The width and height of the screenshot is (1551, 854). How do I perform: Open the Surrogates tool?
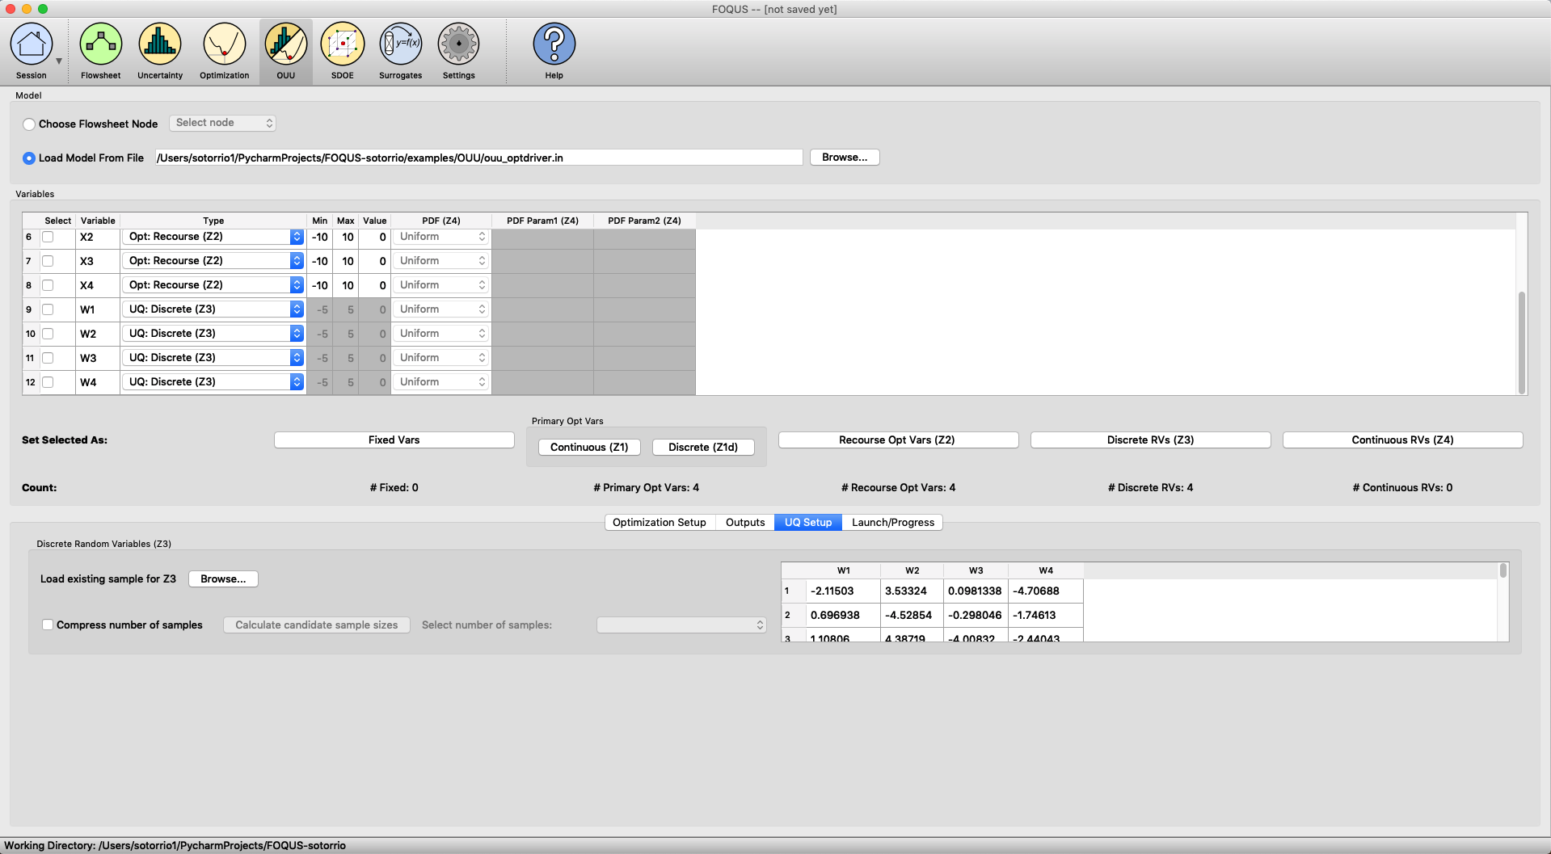[401, 45]
